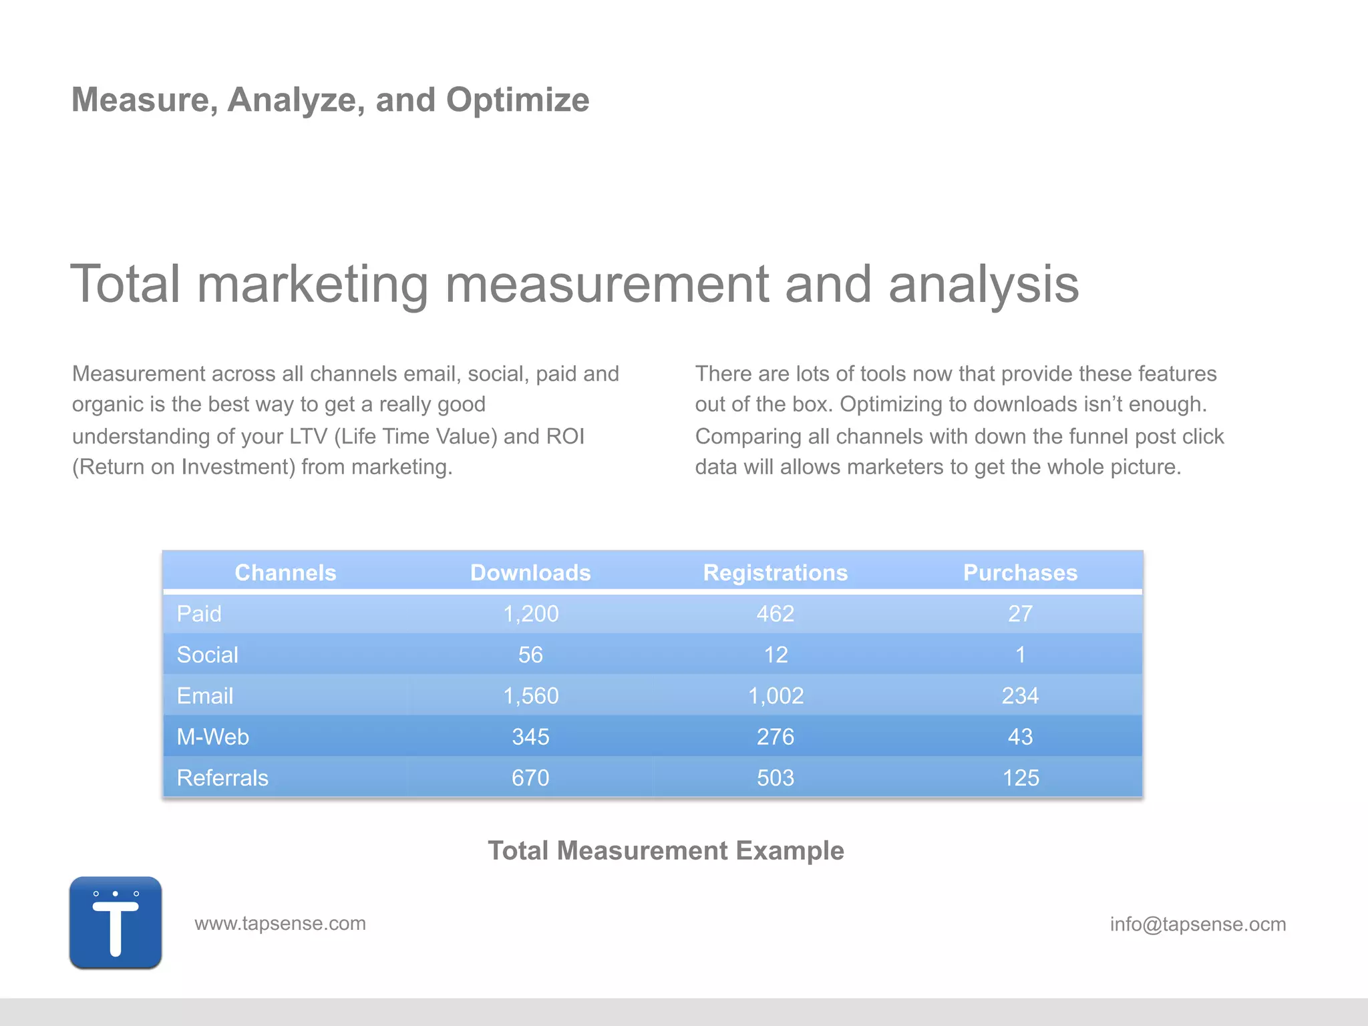Screen dimensions: 1368x1026
Task: Select the Purchases column header
Action: 1020,572
